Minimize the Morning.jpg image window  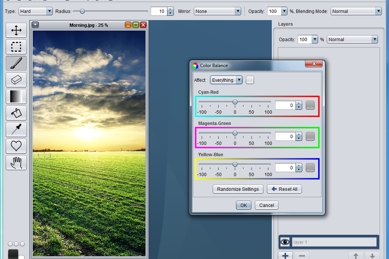point(128,25)
